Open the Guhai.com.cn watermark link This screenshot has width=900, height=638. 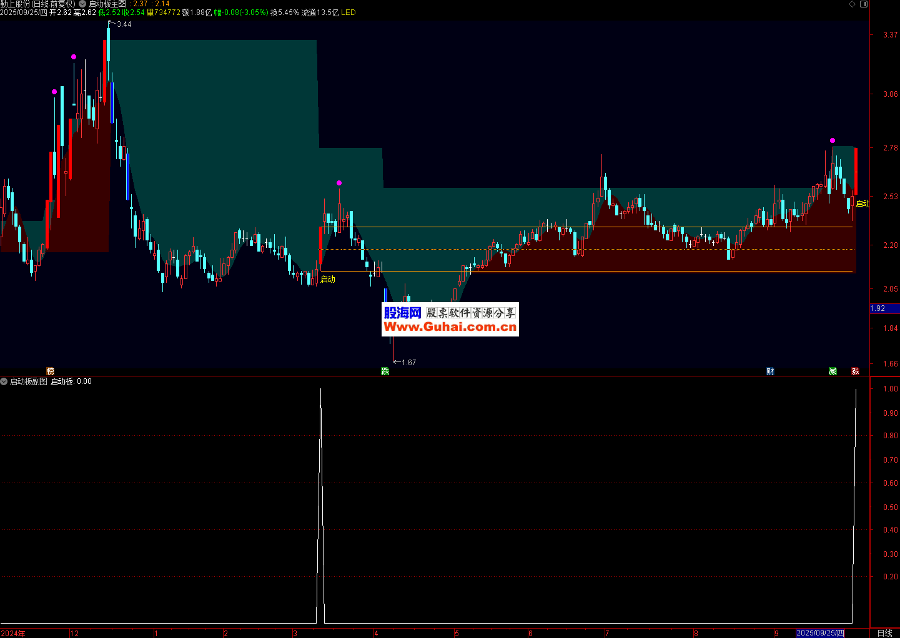click(x=450, y=320)
